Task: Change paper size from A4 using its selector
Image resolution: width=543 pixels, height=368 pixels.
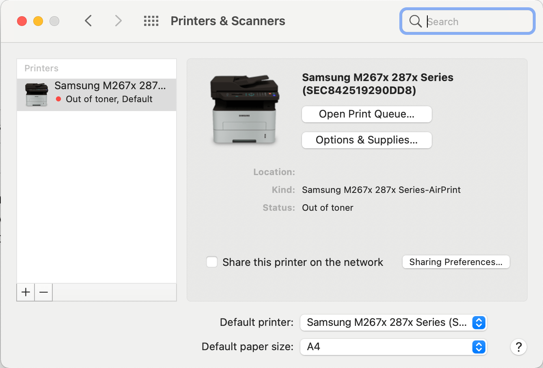Action: click(478, 347)
